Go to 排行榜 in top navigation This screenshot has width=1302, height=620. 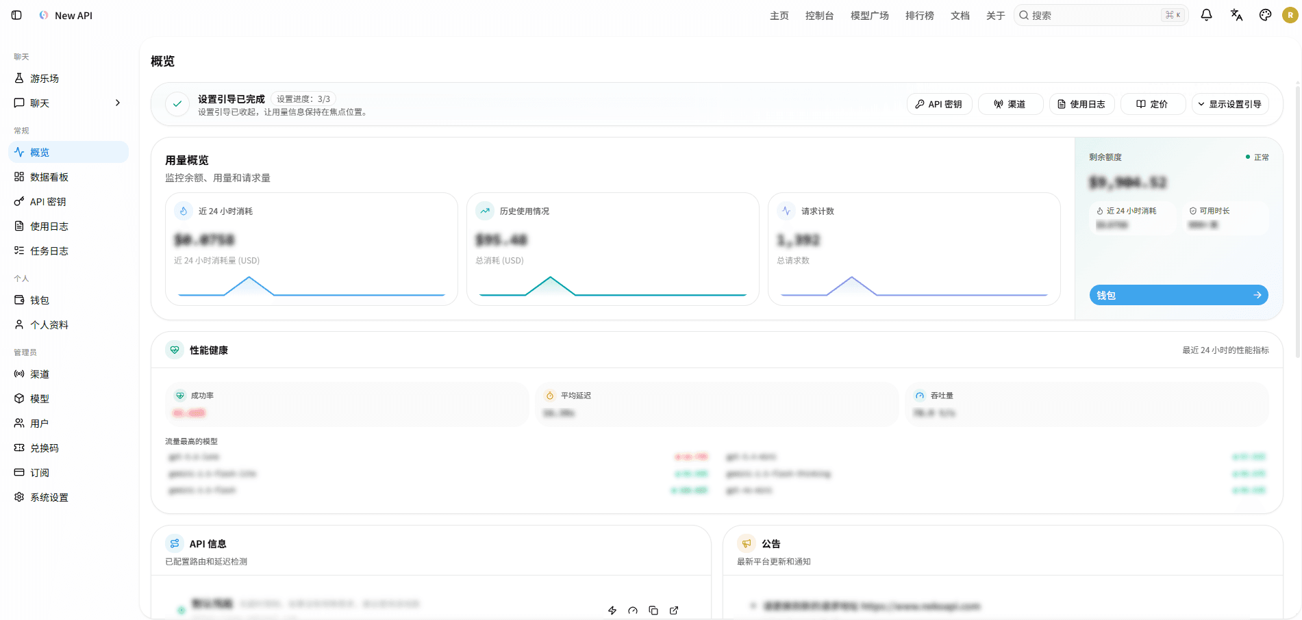click(x=920, y=15)
